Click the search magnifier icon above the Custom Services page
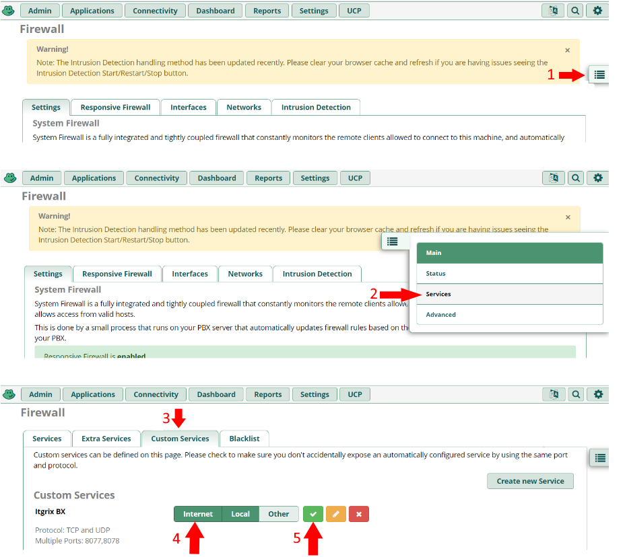Image resolution: width=625 pixels, height=557 pixels. 574,394
